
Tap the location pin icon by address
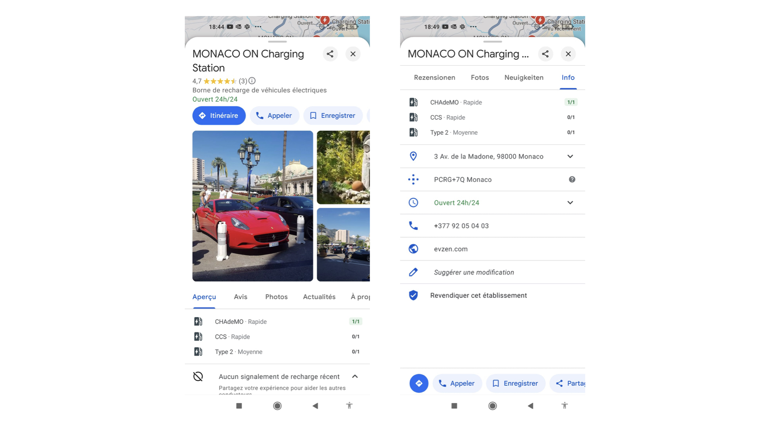(x=413, y=156)
